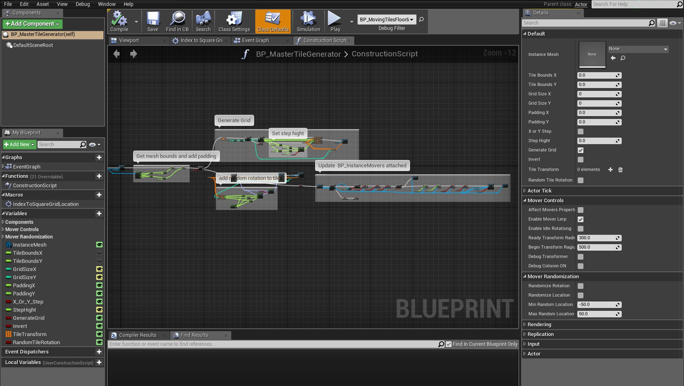The image size is (684, 386).
Task: Uncheck the Generate Grid checkbox
Action: (x=581, y=150)
